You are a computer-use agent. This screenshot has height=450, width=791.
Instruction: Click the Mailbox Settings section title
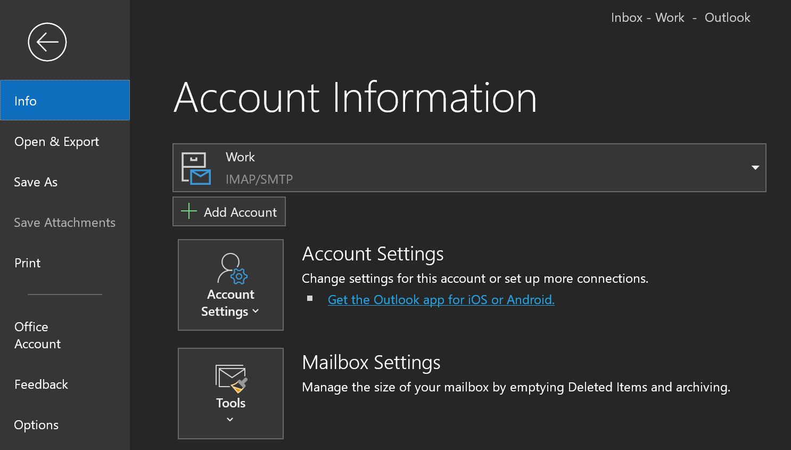(371, 362)
